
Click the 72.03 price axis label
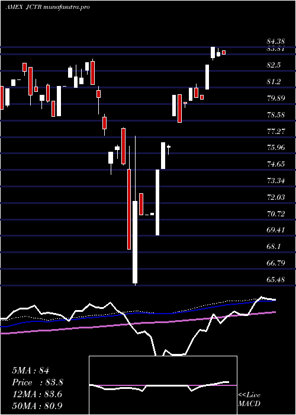tap(276, 197)
